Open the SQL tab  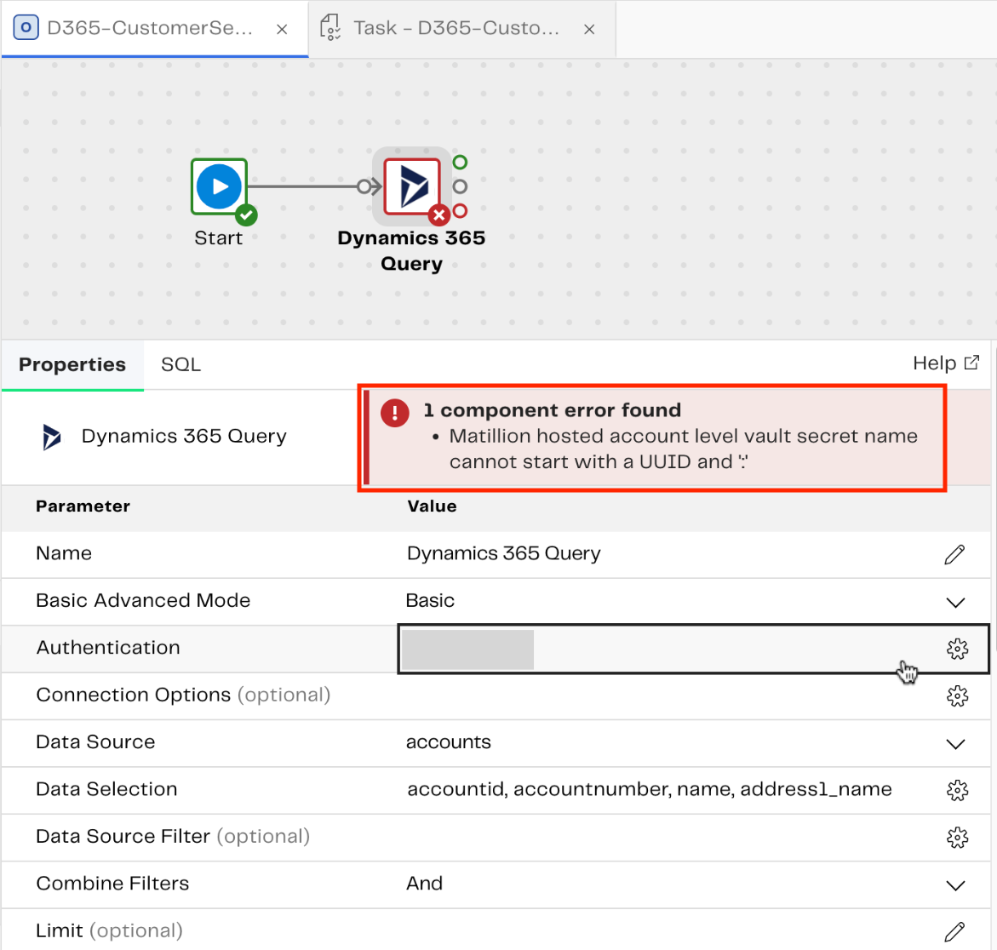click(180, 364)
